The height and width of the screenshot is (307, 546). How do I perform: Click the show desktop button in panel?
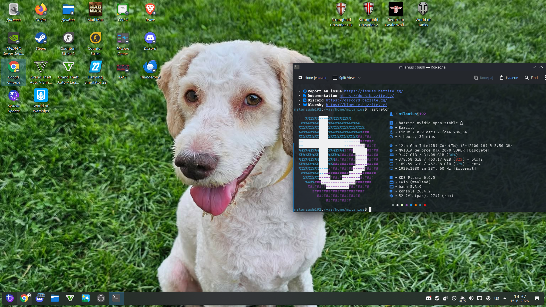click(x=537, y=298)
